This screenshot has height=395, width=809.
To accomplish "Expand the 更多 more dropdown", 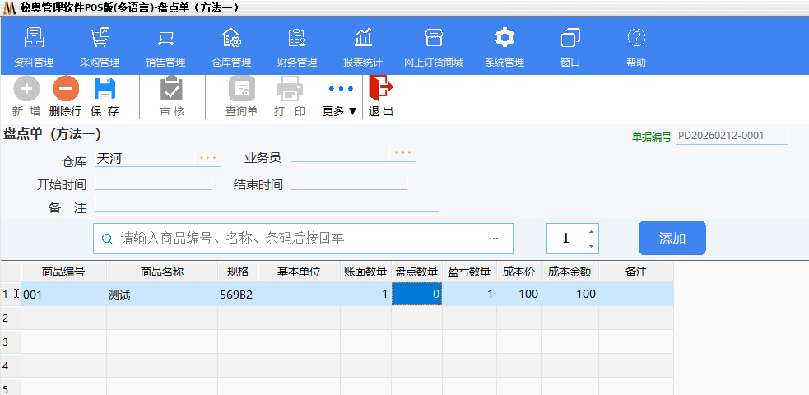I will click(340, 97).
